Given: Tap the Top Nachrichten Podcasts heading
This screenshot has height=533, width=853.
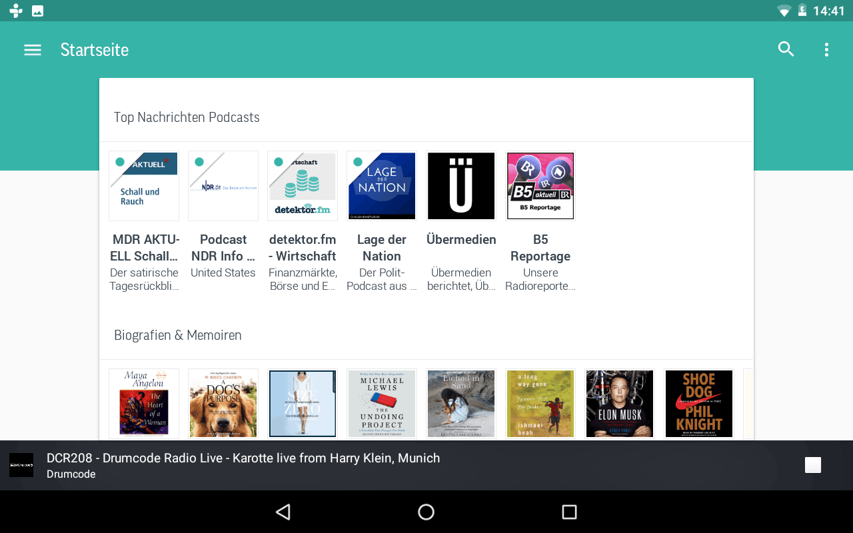Looking at the screenshot, I should (187, 117).
